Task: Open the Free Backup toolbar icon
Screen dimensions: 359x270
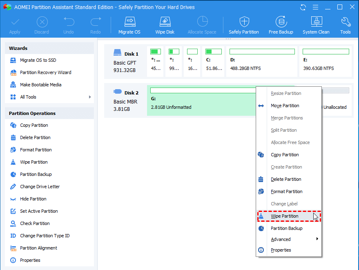Action: click(x=281, y=25)
